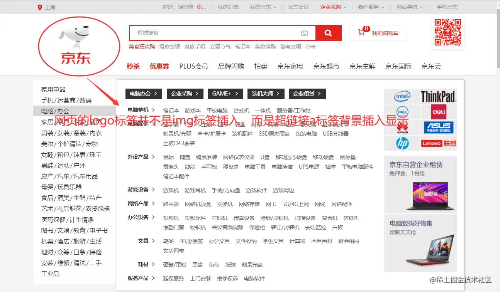Open the Intel brand logo

click(402, 97)
